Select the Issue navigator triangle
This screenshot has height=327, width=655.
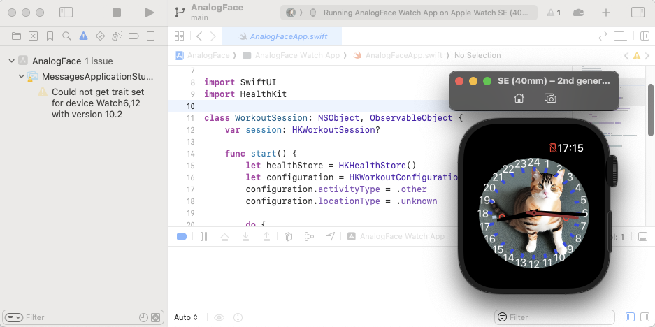point(84,36)
